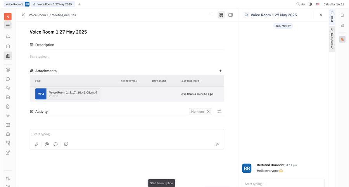Sort by the FILE column header

click(38, 81)
